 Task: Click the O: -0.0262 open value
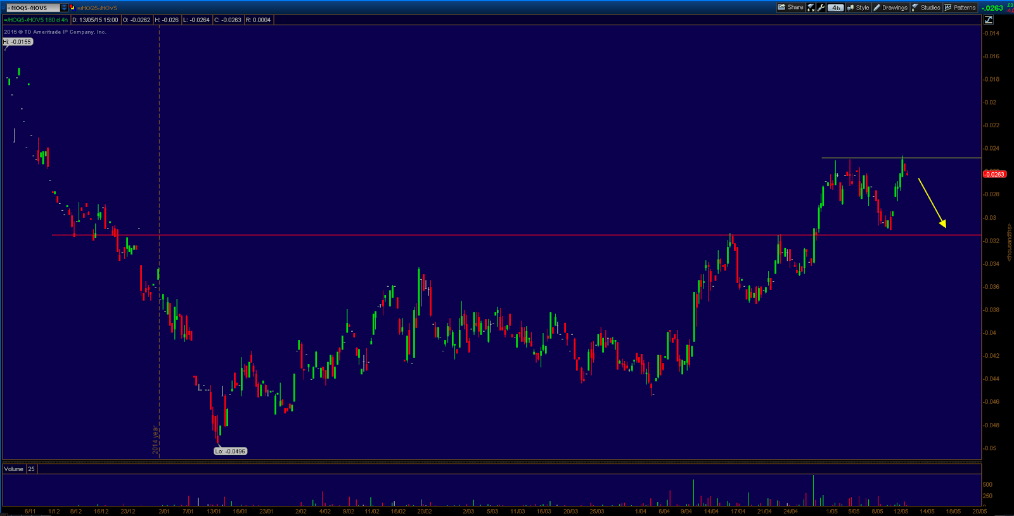pos(136,20)
